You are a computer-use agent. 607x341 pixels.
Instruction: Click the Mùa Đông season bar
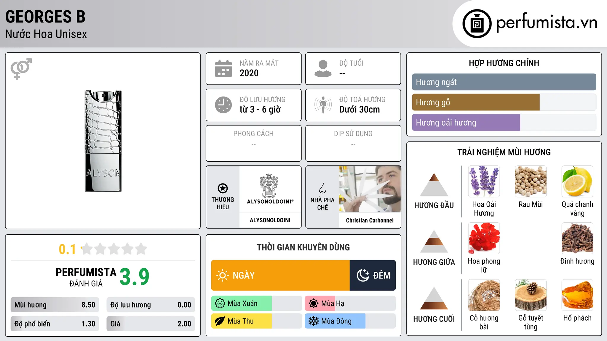350,321
